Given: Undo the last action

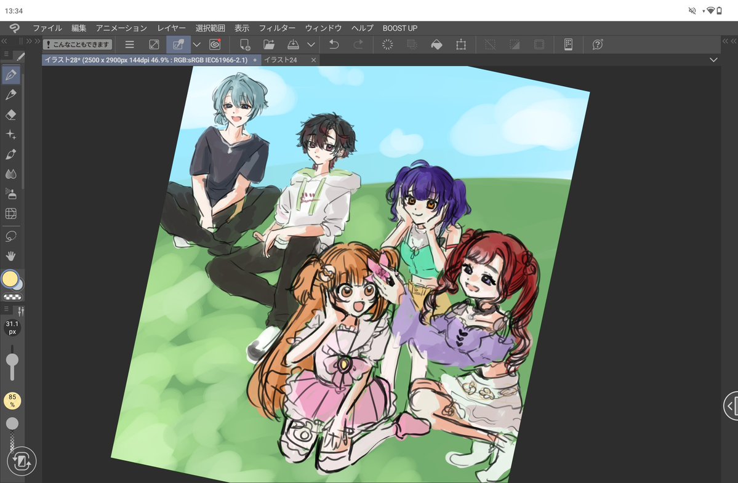Looking at the screenshot, I should point(334,45).
